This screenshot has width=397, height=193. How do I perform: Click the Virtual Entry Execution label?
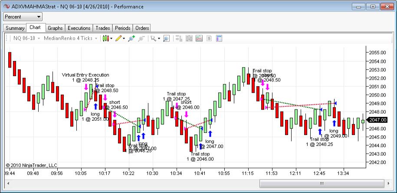[85, 75]
